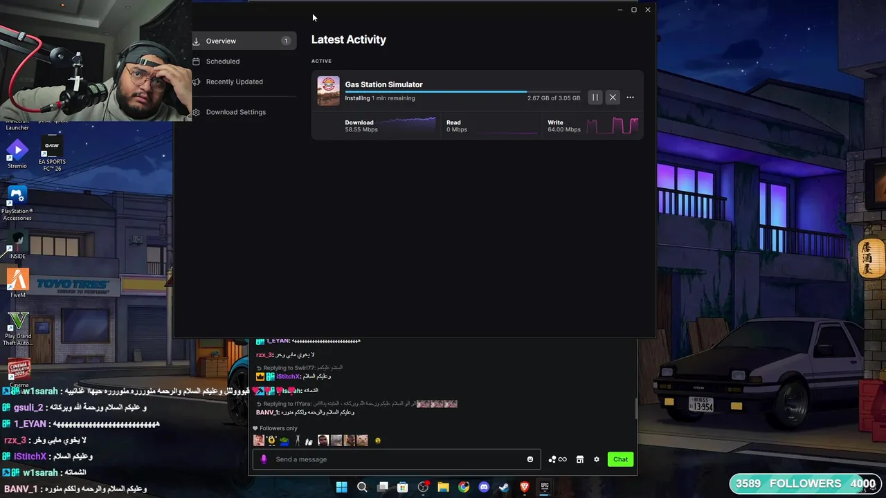Open Windows Search from the taskbar
This screenshot has width=886, height=498.
[362, 487]
